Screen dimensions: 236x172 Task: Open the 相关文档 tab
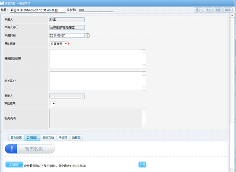pos(48,137)
